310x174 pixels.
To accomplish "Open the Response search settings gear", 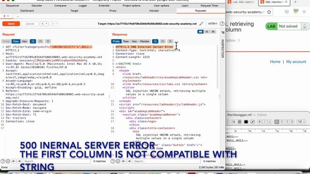I will click(x=118, y=161).
